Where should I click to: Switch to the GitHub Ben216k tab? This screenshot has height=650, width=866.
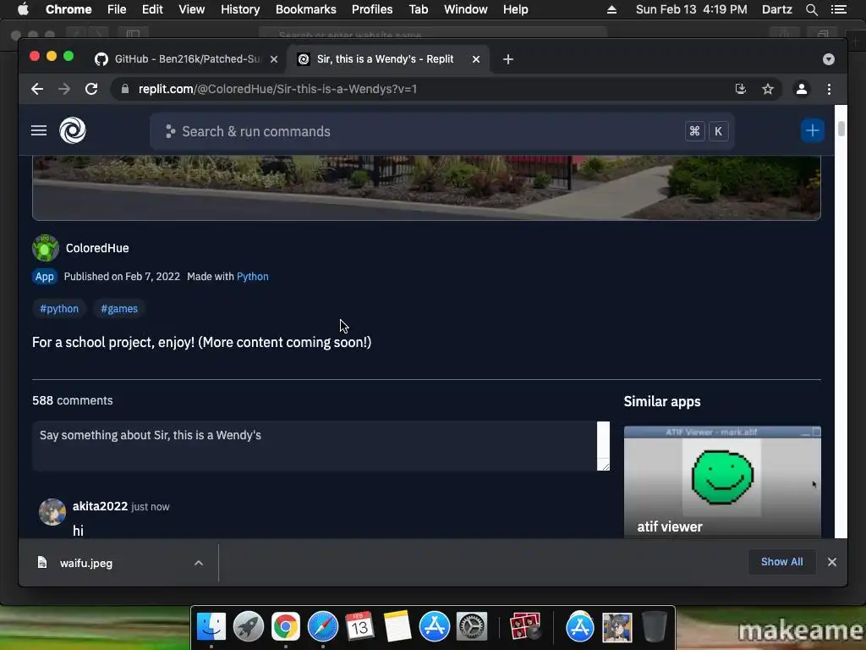(x=185, y=59)
